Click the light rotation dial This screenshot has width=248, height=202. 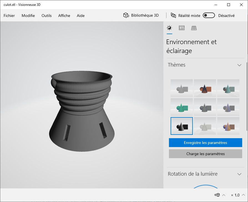tap(205, 186)
